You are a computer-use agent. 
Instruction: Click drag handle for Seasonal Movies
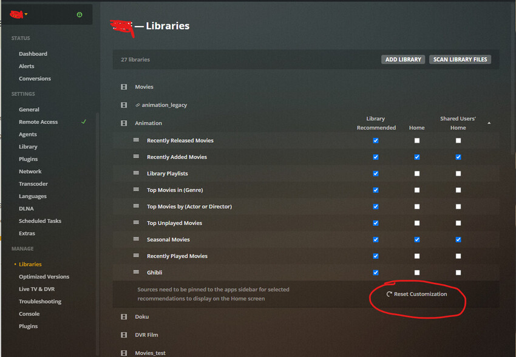(x=136, y=239)
